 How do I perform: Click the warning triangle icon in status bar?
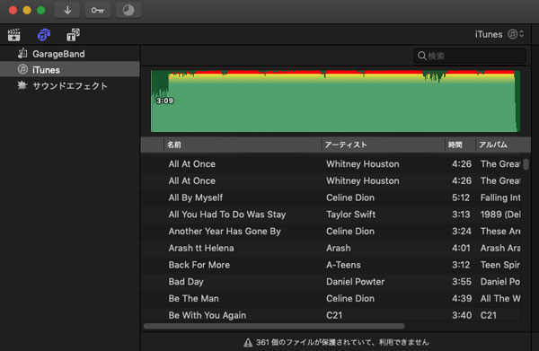pyautogui.click(x=248, y=342)
